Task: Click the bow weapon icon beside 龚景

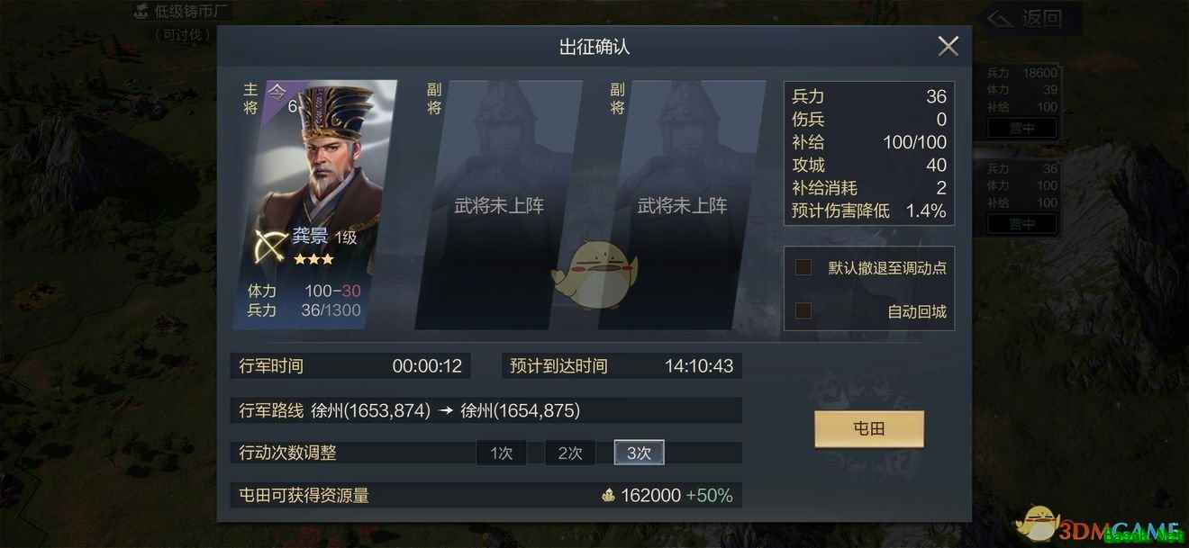Action: 269,245
